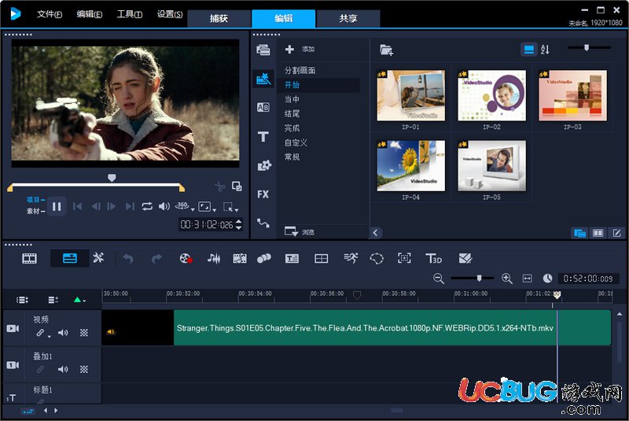Open the Pan and Zoom icon
This screenshot has height=421, width=629.
click(x=404, y=258)
